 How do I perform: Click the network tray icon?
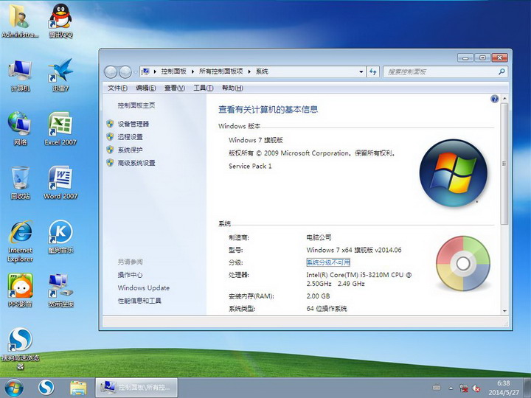click(464, 388)
